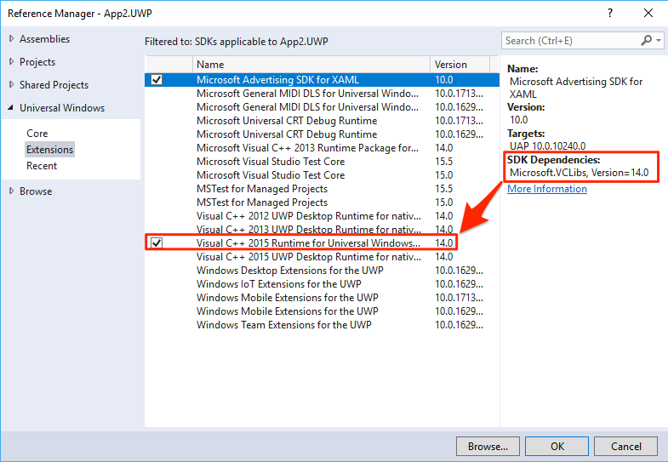Confirm with the OK button
Viewport: 668px width, 462px height.
click(x=557, y=446)
